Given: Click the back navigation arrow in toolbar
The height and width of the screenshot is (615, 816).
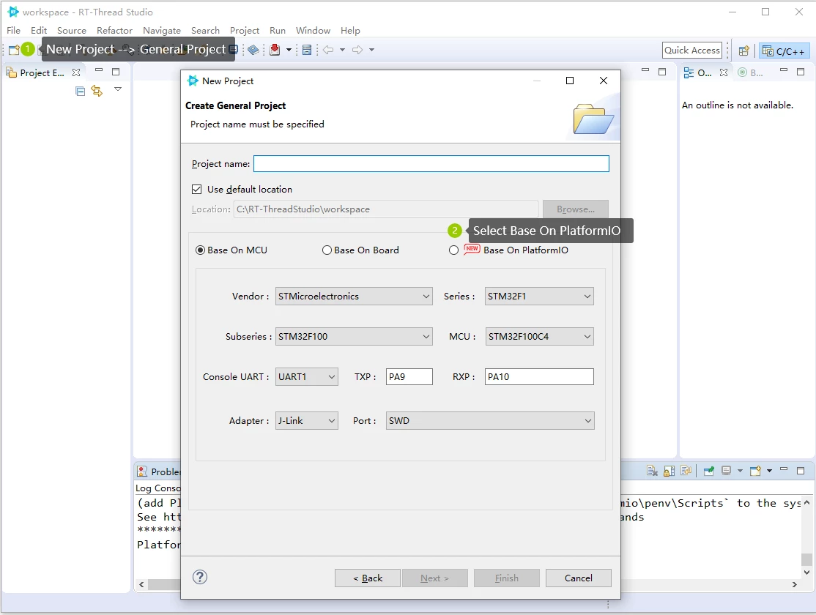Looking at the screenshot, I should pos(328,50).
